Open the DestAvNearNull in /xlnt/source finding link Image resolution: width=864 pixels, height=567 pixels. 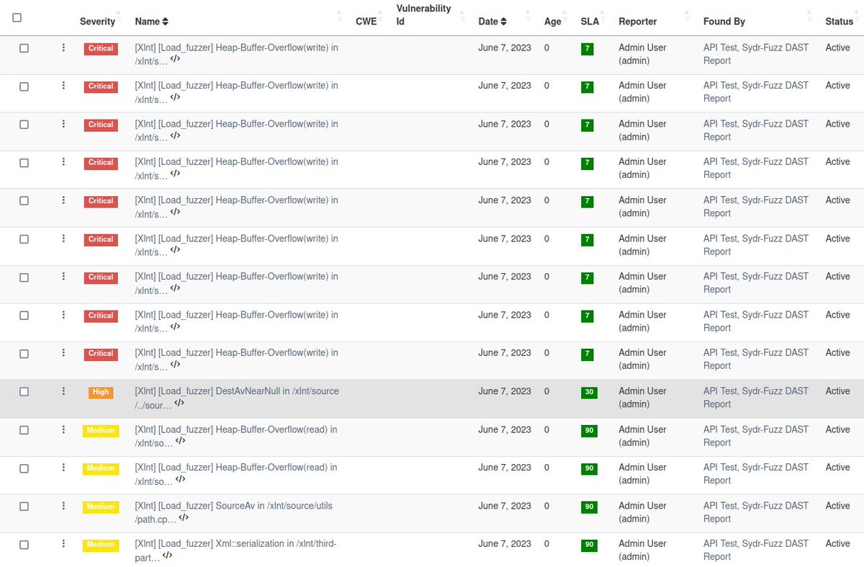237,397
